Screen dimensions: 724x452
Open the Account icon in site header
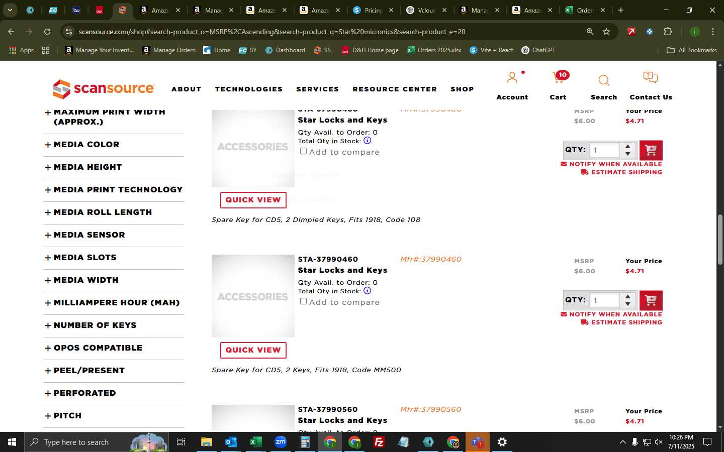point(512,78)
